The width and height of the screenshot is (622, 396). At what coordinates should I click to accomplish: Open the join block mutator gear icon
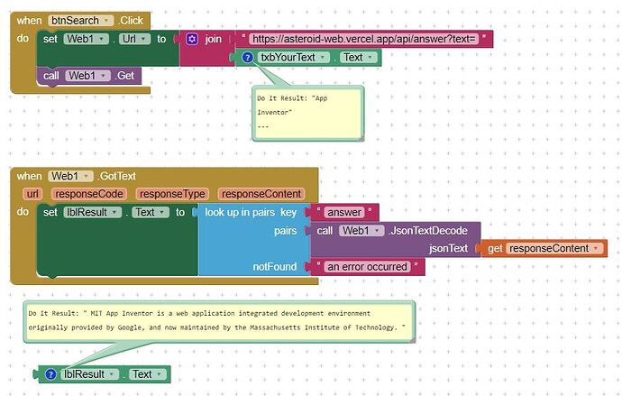(x=192, y=39)
